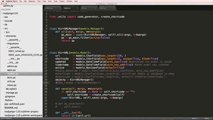Expand the include folder arrow
The height and width of the screenshot is (120, 213).
pos(3,21)
